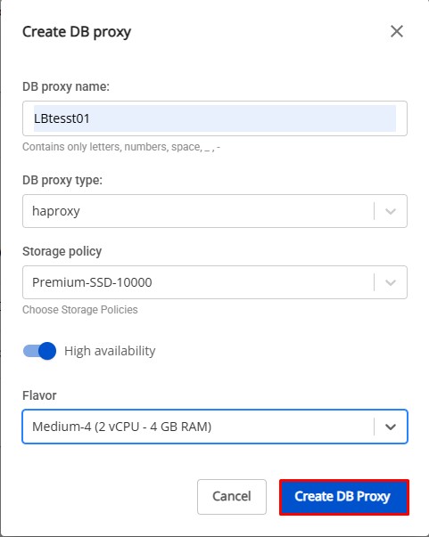The height and width of the screenshot is (537, 429).
Task: Click the 'Choose Storage Policies' hint text
Action: (x=80, y=310)
